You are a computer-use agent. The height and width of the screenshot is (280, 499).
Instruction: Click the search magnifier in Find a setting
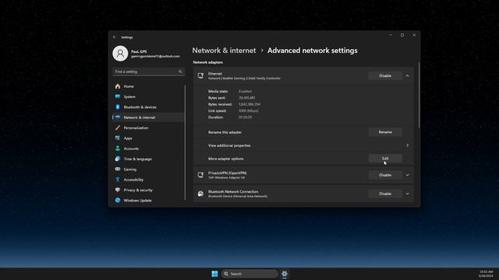pyautogui.click(x=180, y=72)
